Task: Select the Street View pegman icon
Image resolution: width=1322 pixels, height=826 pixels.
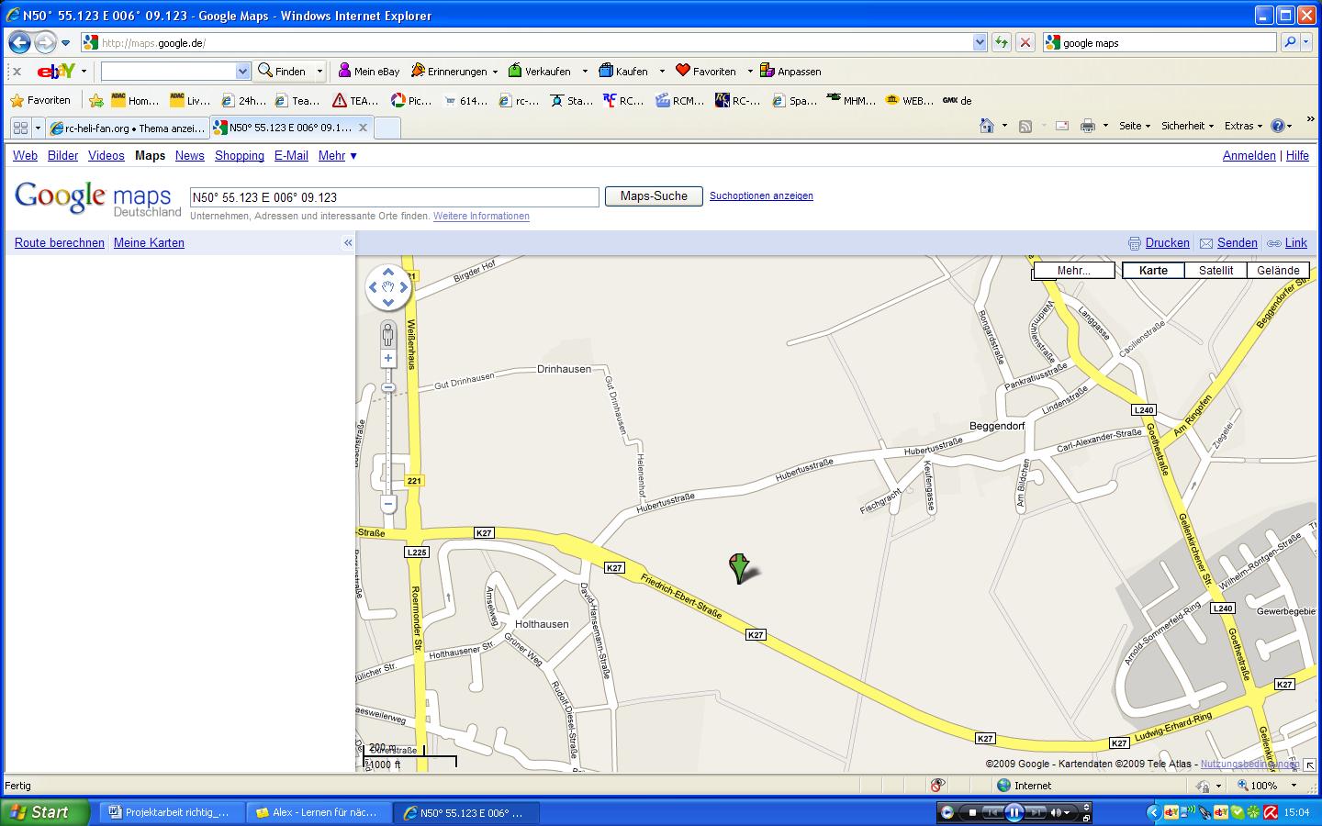Action: (x=388, y=335)
